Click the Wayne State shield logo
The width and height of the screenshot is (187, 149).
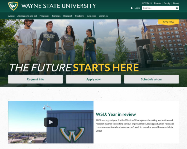pos(13,6)
